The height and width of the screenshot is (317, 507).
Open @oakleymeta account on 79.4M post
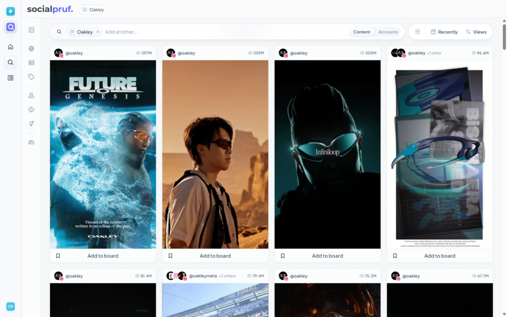(x=203, y=276)
